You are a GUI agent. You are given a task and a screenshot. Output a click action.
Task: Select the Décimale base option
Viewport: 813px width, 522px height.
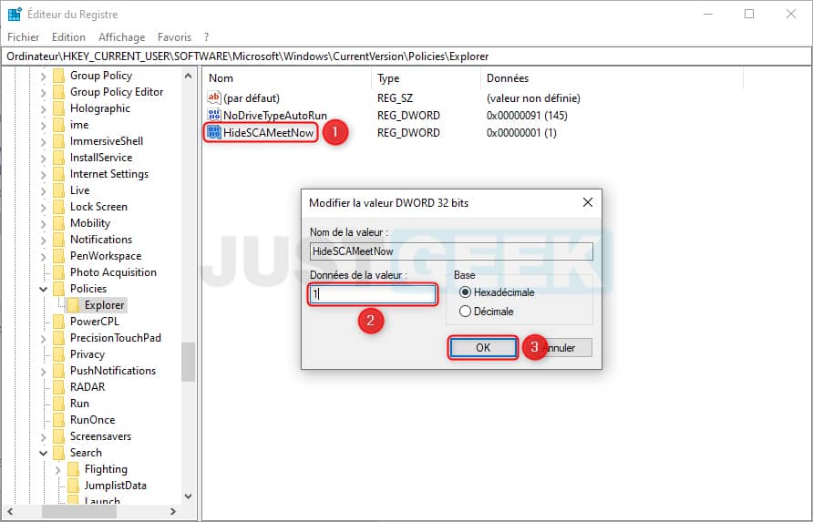(x=487, y=312)
